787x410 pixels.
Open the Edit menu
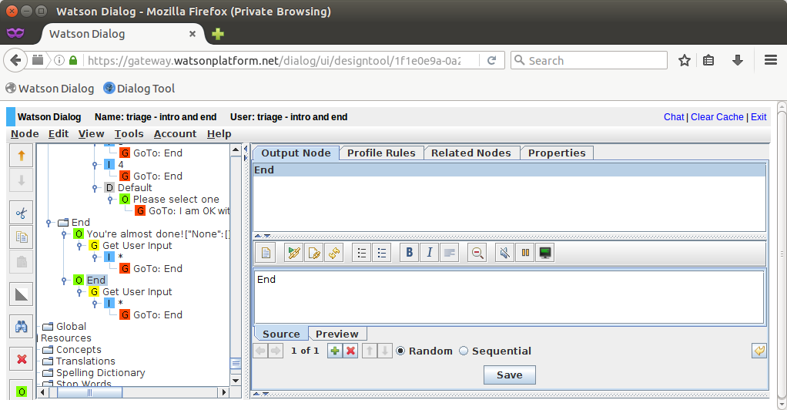pyautogui.click(x=59, y=134)
